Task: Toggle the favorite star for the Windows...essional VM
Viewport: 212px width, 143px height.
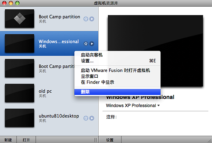Action: (x=86, y=44)
